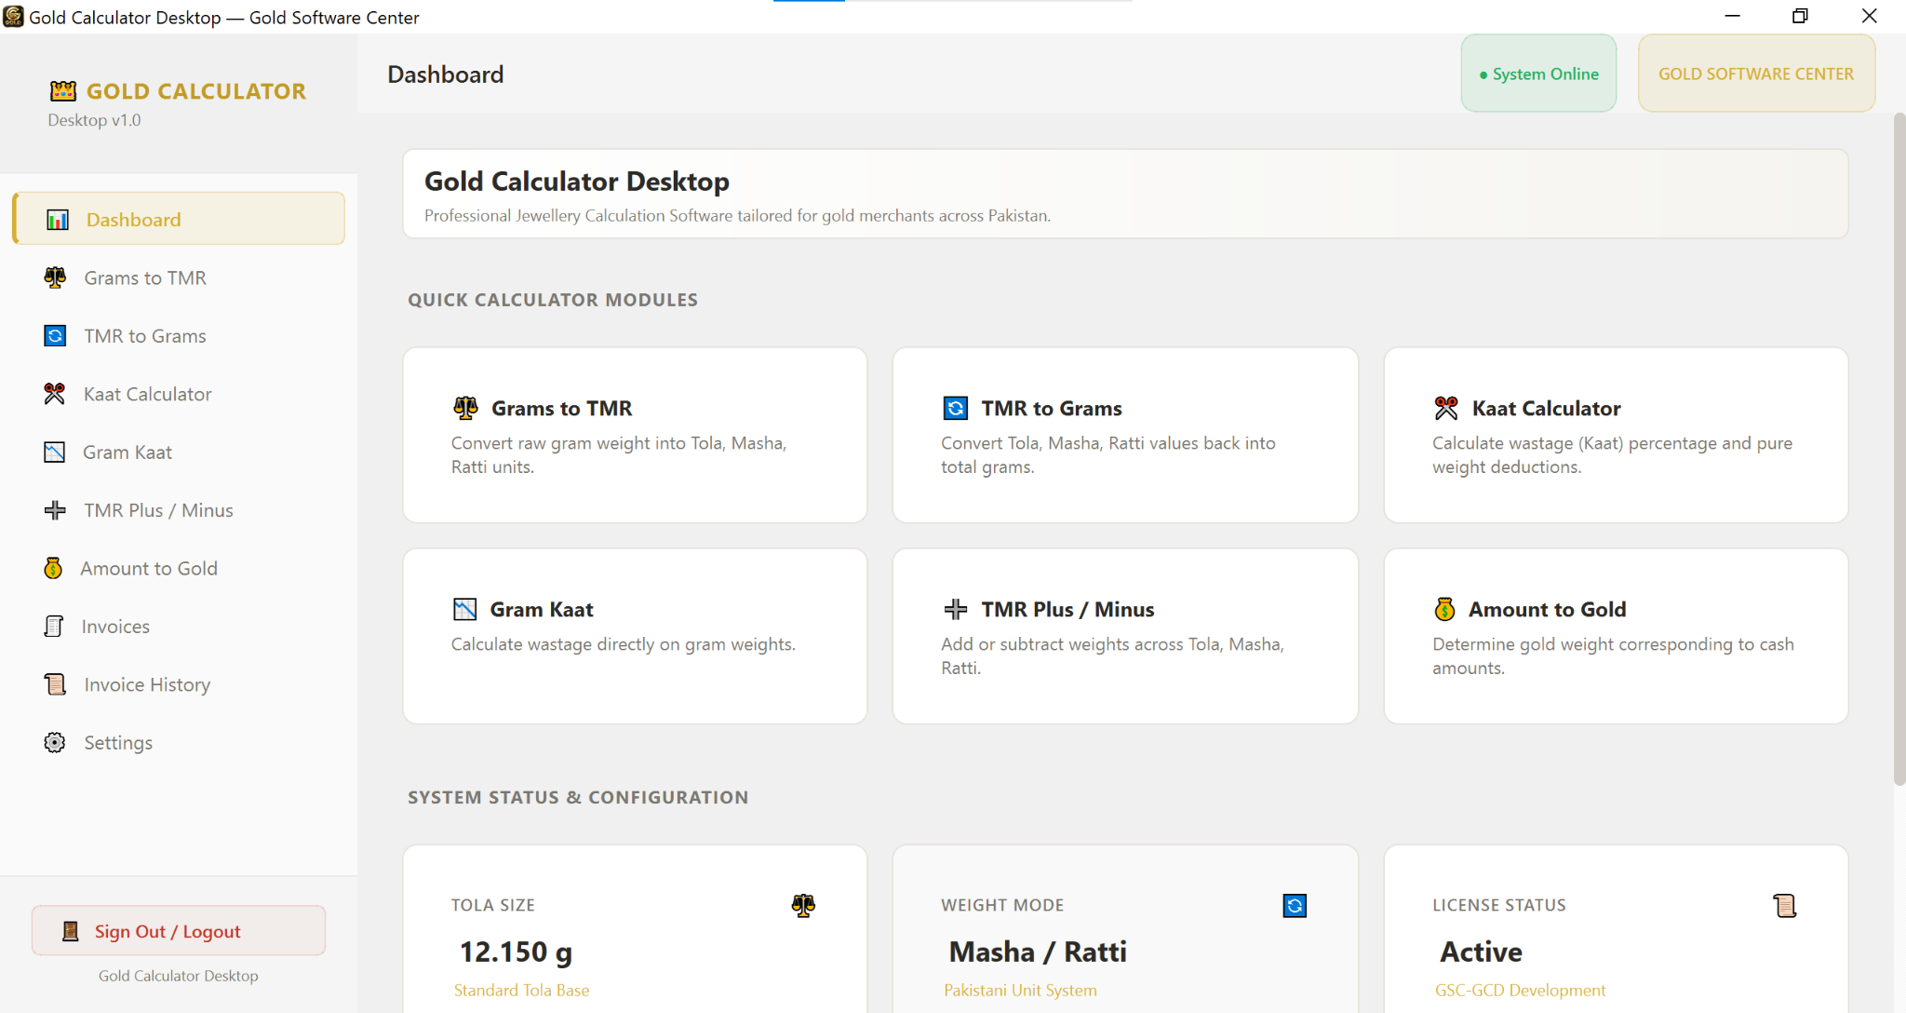This screenshot has height=1013, width=1906.
Task: Open the Grams to TMR module card
Action: click(x=635, y=435)
